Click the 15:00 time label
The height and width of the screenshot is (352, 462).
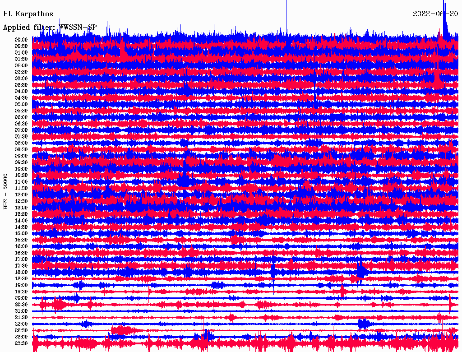tap(21, 233)
